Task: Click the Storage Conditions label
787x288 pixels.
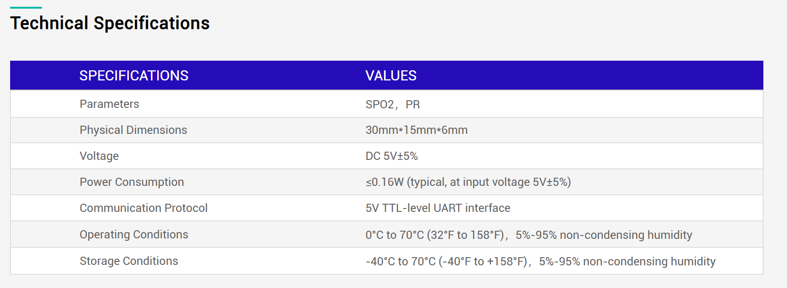Action: point(129,261)
